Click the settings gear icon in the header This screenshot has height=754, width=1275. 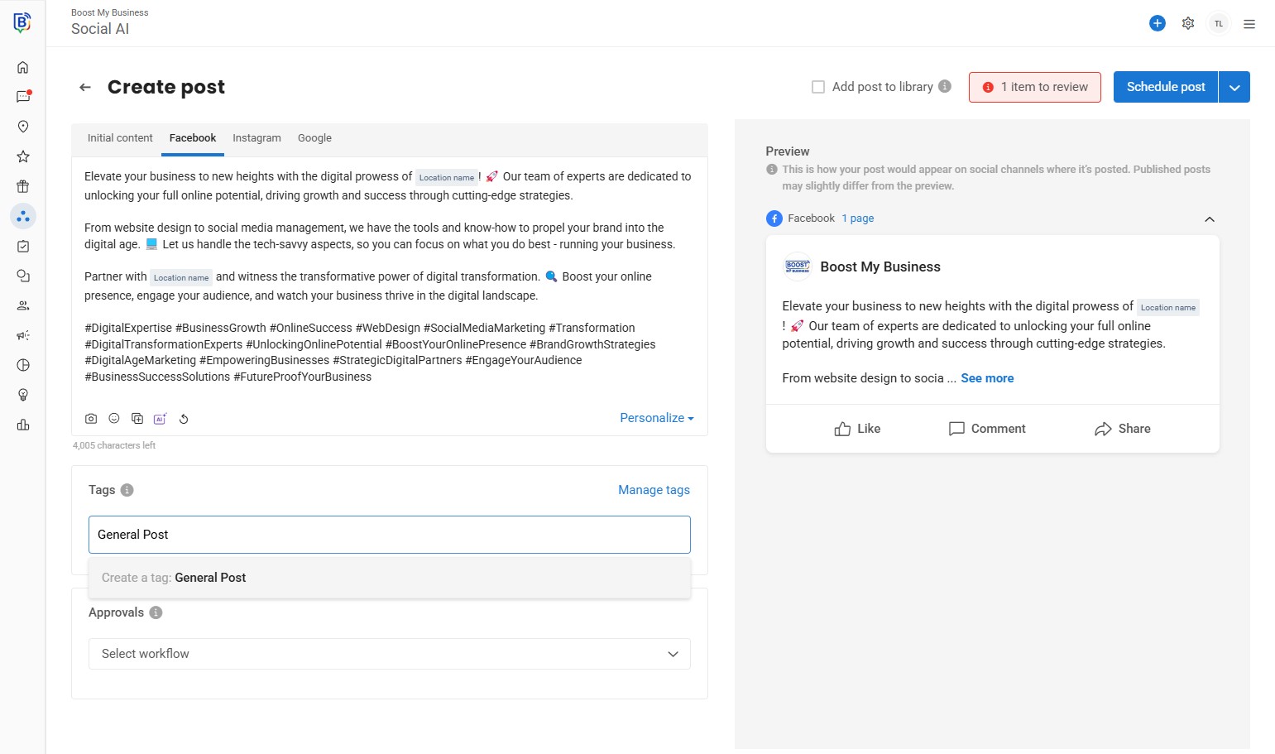pos(1188,23)
